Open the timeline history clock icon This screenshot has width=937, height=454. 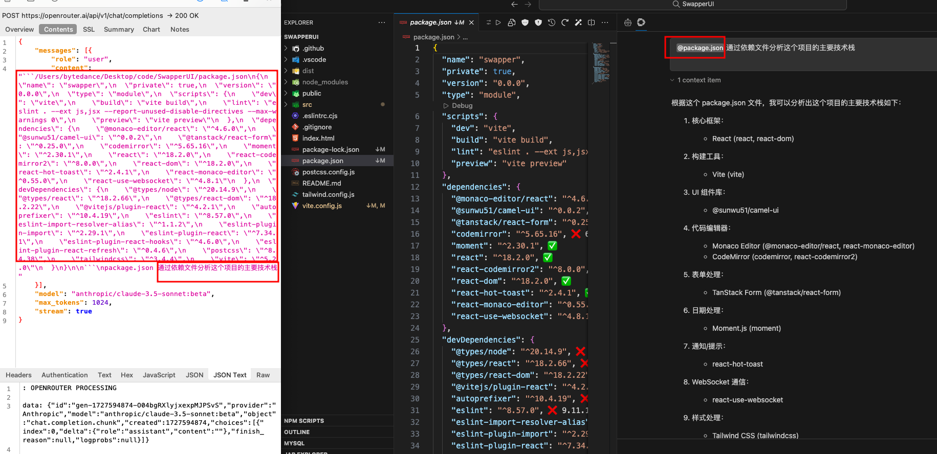coord(552,22)
